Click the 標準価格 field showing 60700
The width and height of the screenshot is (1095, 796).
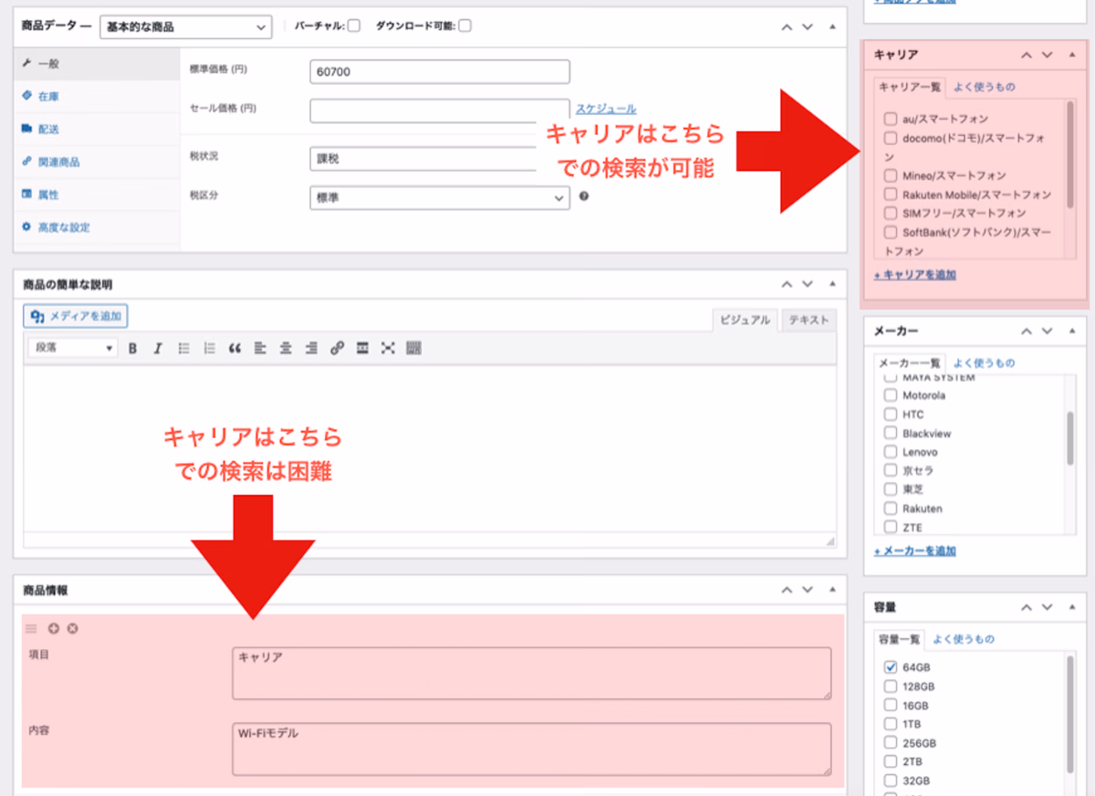[x=440, y=71]
